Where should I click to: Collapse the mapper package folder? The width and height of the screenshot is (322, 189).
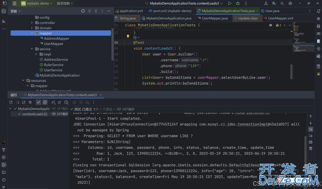tap(32, 33)
